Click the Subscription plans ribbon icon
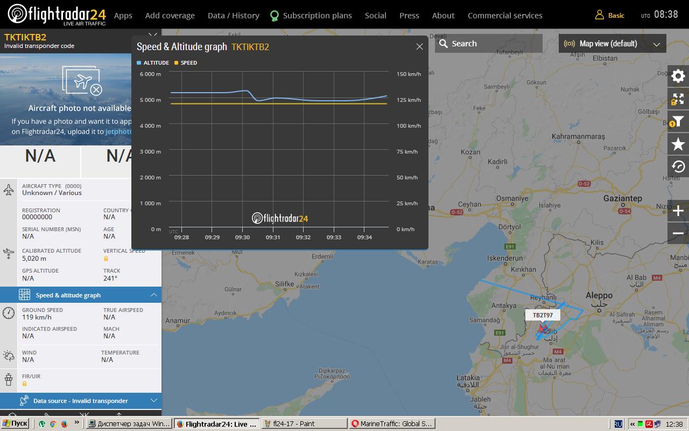This screenshot has height=431, width=689. click(x=275, y=16)
